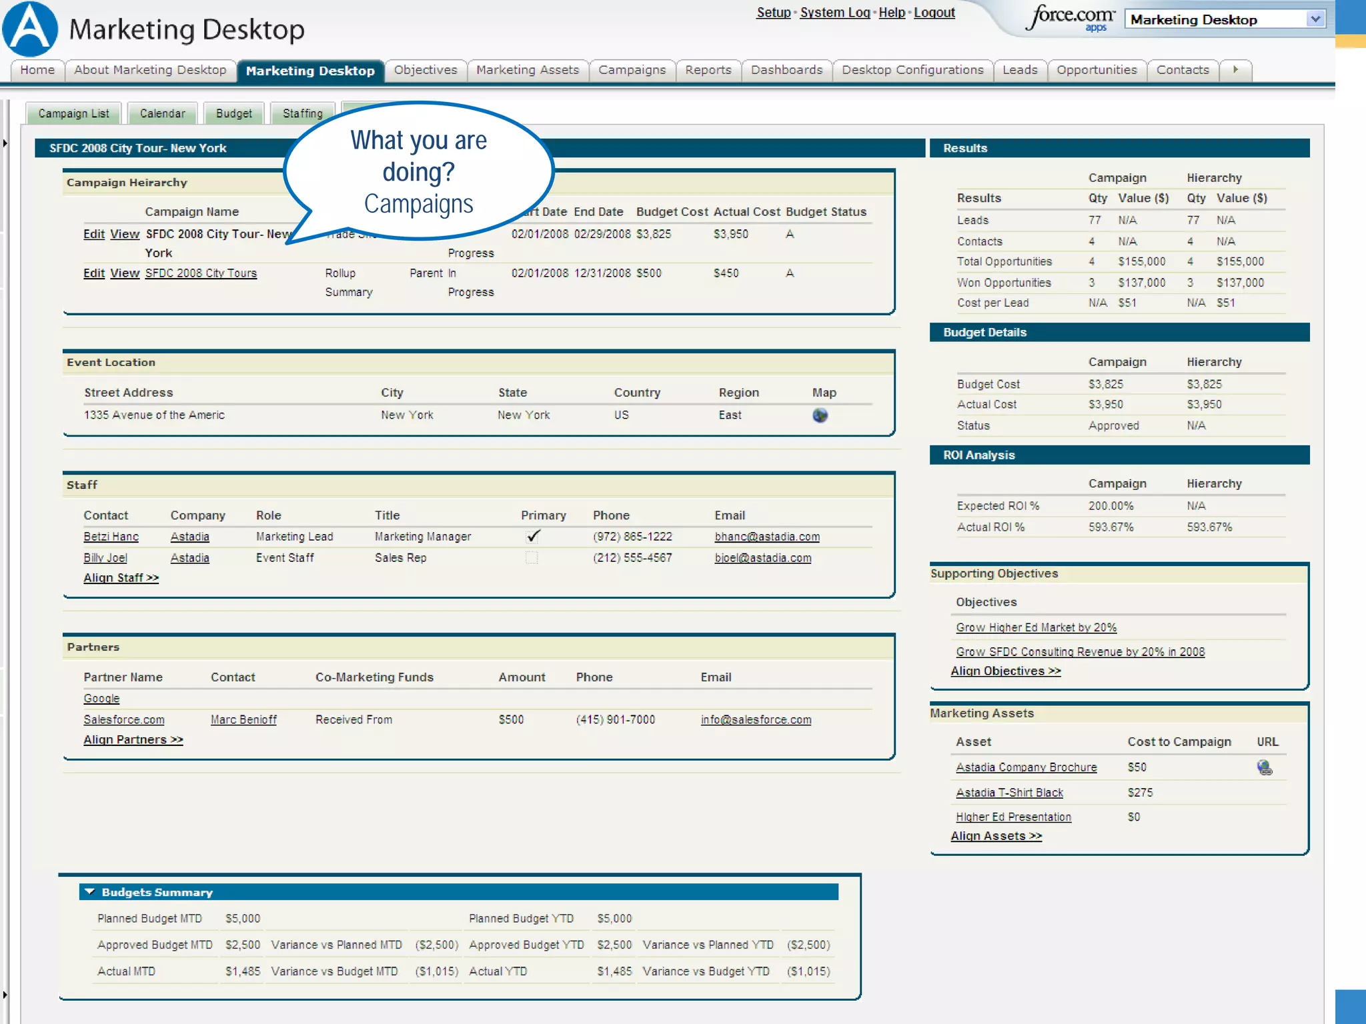This screenshot has width=1366, height=1024.
Task: Open the Calendar subtab
Action: pyautogui.click(x=162, y=113)
